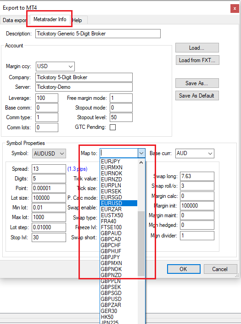Click the Swap long field
The image size is (241, 324).
(x=197, y=176)
